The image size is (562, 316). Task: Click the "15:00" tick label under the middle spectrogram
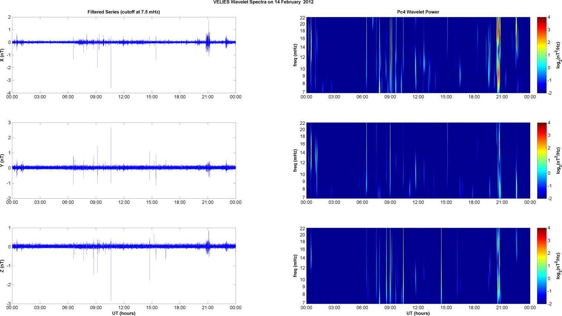pos(446,202)
